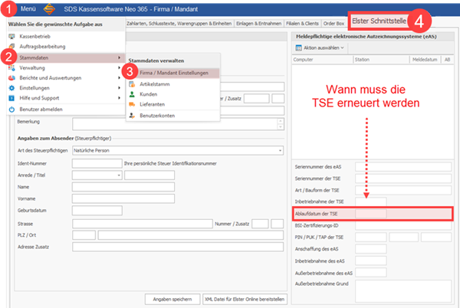The width and height of the screenshot is (460, 308).
Task: Click the Ablaufdatum der TSE field
Action: [372, 213]
